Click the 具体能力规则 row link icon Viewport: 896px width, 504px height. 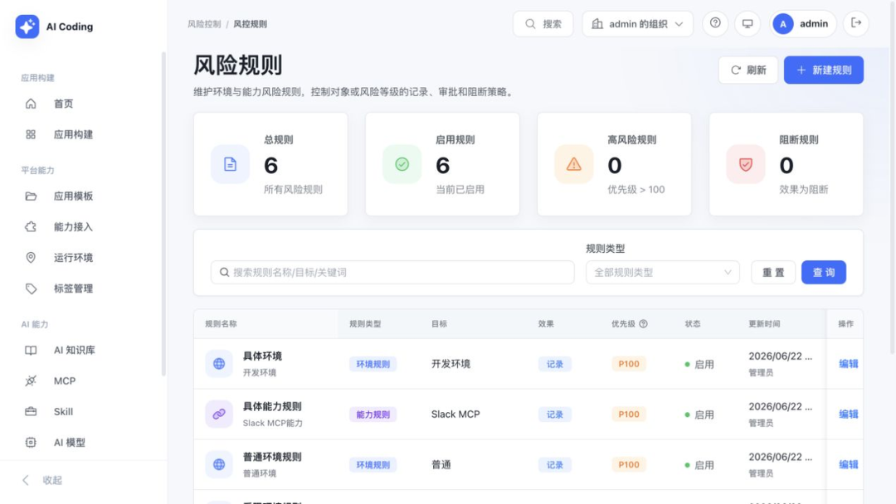pos(219,414)
